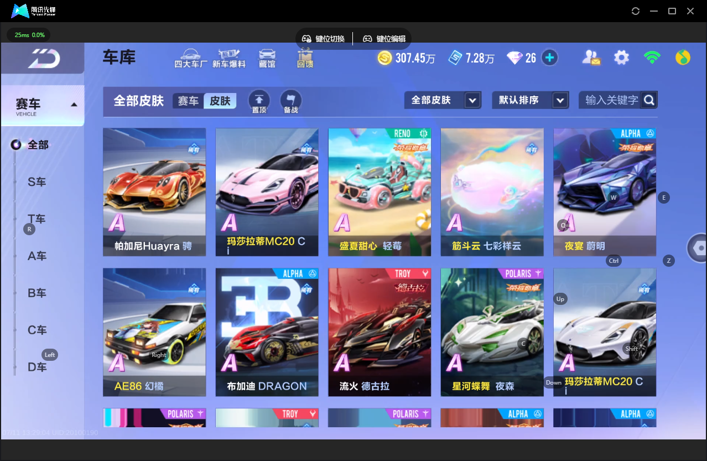Open the 星河蝶舞 夜森 skin card
The width and height of the screenshot is (707, 461).
click(x=492, y=332)
